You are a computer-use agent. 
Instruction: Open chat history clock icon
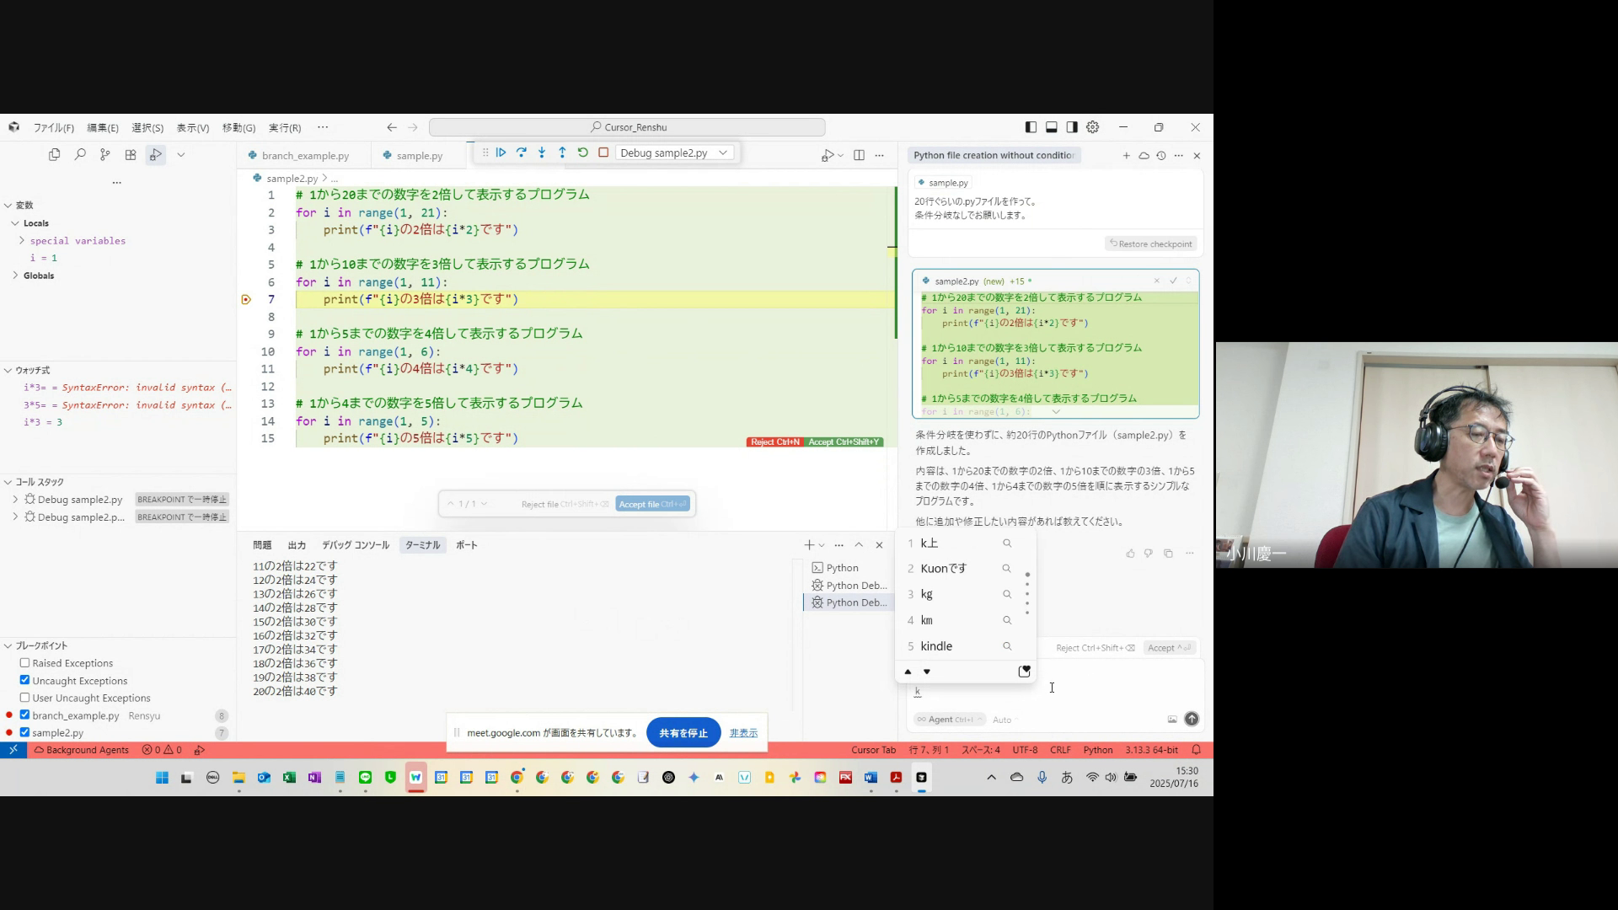click(1161, 156)
